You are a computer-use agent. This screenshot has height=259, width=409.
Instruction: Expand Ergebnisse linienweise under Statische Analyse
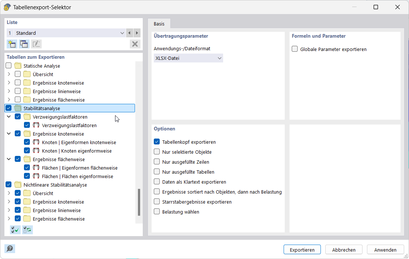(9, 91)
